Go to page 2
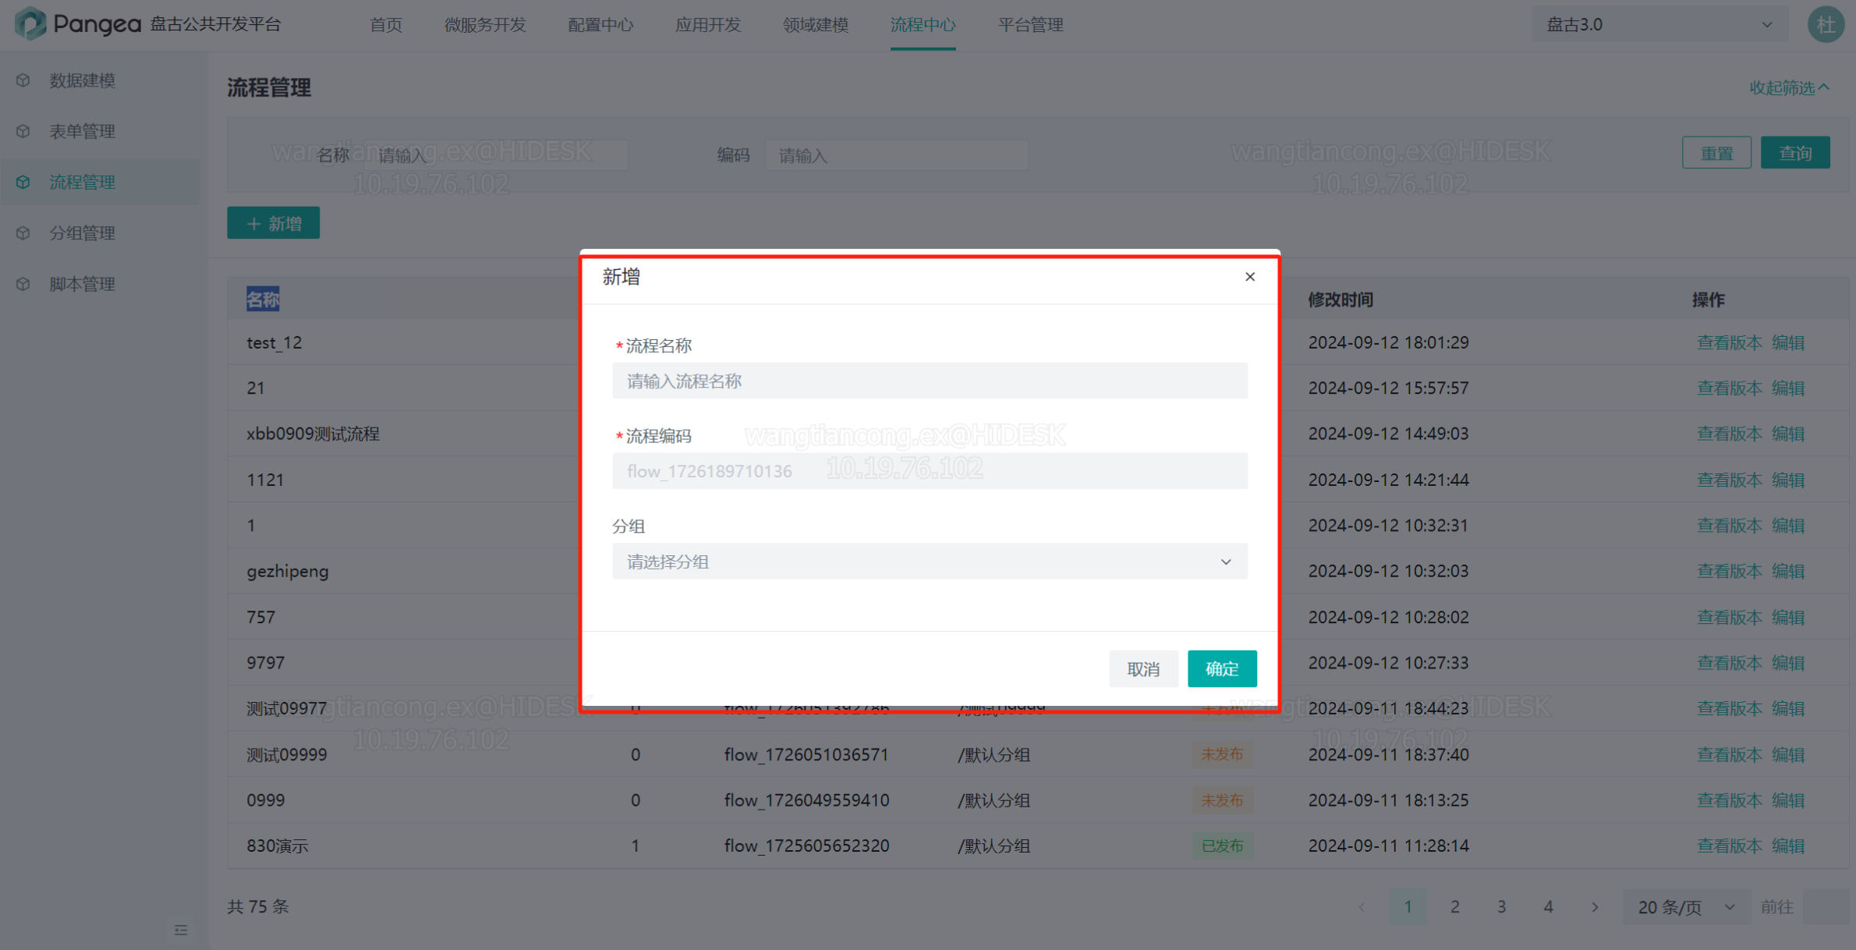Viewport: 1856px width, 950px height. 1455,907
